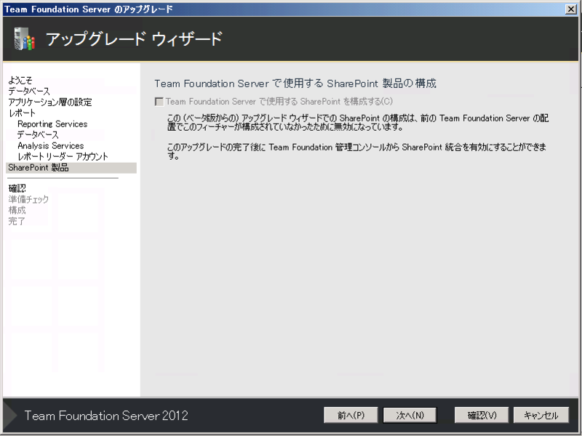Click the server wizard icon in the header
The height and width of the screenshot is (436, 582).
pos(25,39)
